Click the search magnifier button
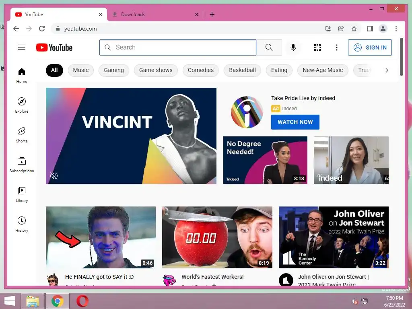This screenshot has width=412, height=309. pos(269,47)
